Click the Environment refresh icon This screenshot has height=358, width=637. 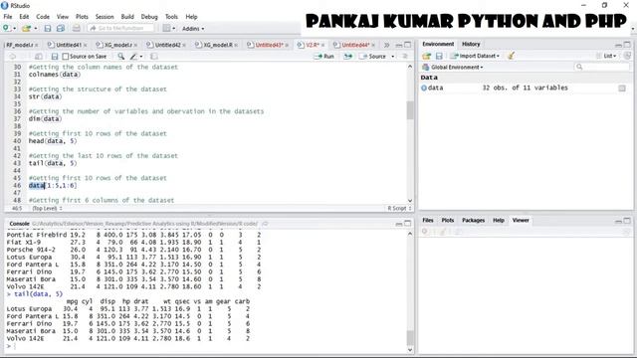click(627, 56)
